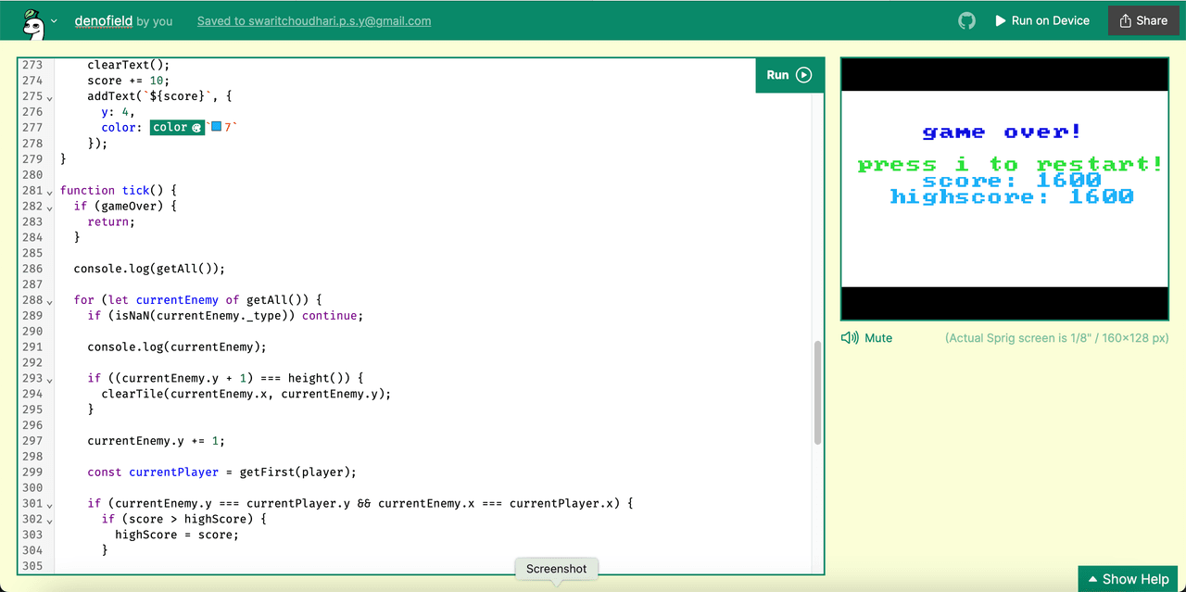The image size is (1186, 592).
Task: Click the Sprig mascot logo
Action: [32, 22]
